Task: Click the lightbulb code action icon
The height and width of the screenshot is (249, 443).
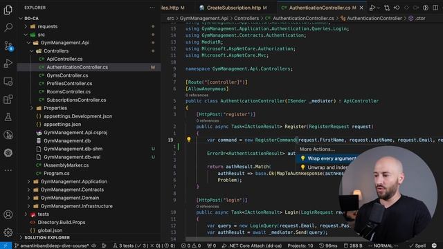Action: 189,140
